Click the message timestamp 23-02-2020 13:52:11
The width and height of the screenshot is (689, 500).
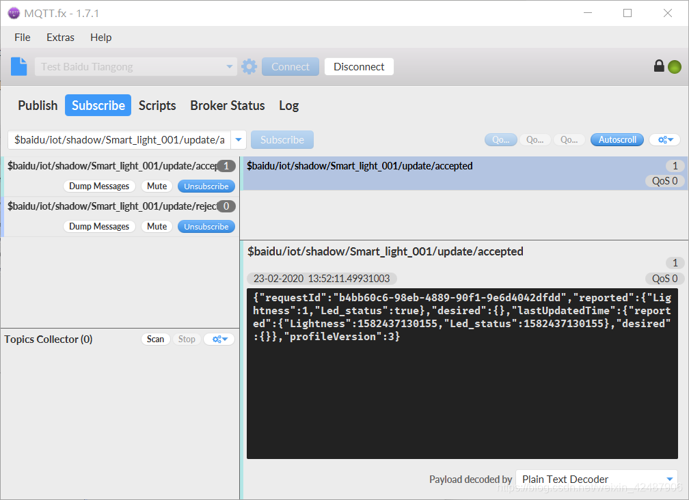[322, 279]
